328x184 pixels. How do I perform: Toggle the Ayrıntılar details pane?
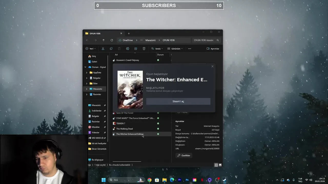coord(213,49)
